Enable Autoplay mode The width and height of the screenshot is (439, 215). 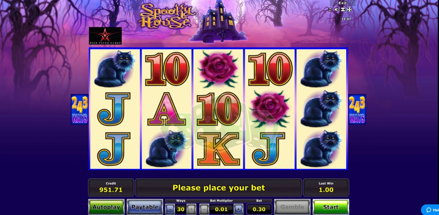(106, 207)
